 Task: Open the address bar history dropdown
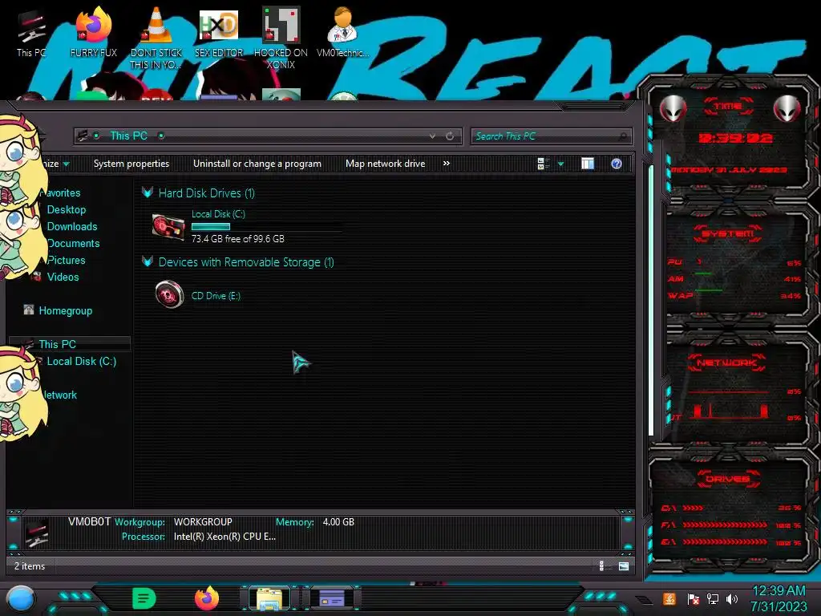click(x=432, y=136)
